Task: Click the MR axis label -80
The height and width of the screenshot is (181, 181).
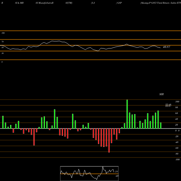Action: pyautogui.click(x=177, y=154)
